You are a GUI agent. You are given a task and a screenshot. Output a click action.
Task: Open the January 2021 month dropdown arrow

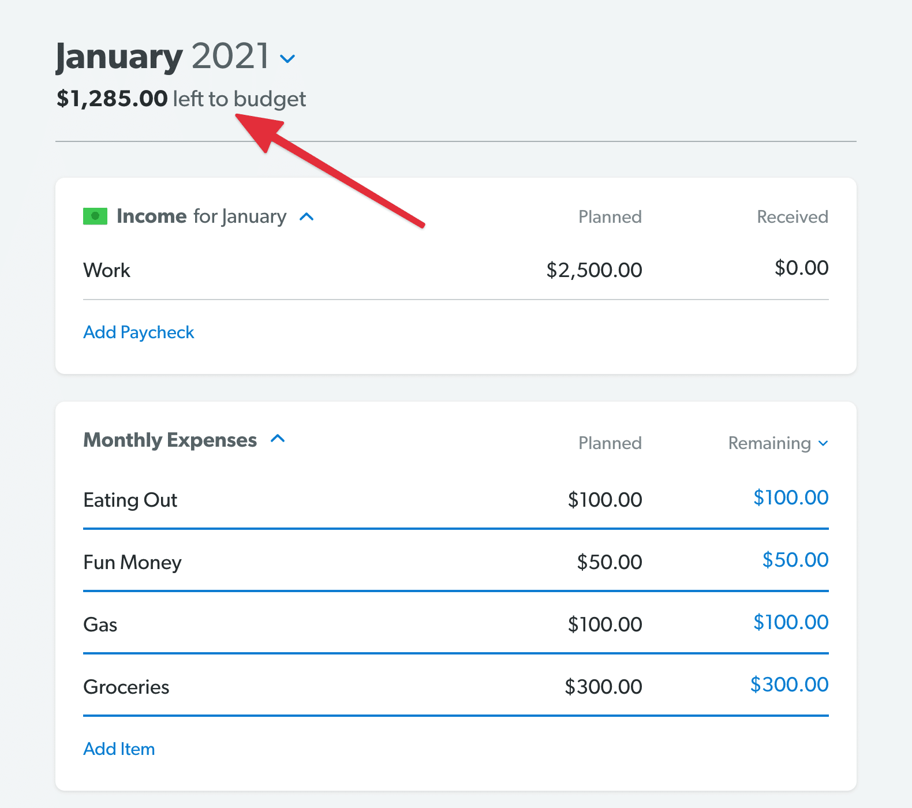[x=287, y=59]
